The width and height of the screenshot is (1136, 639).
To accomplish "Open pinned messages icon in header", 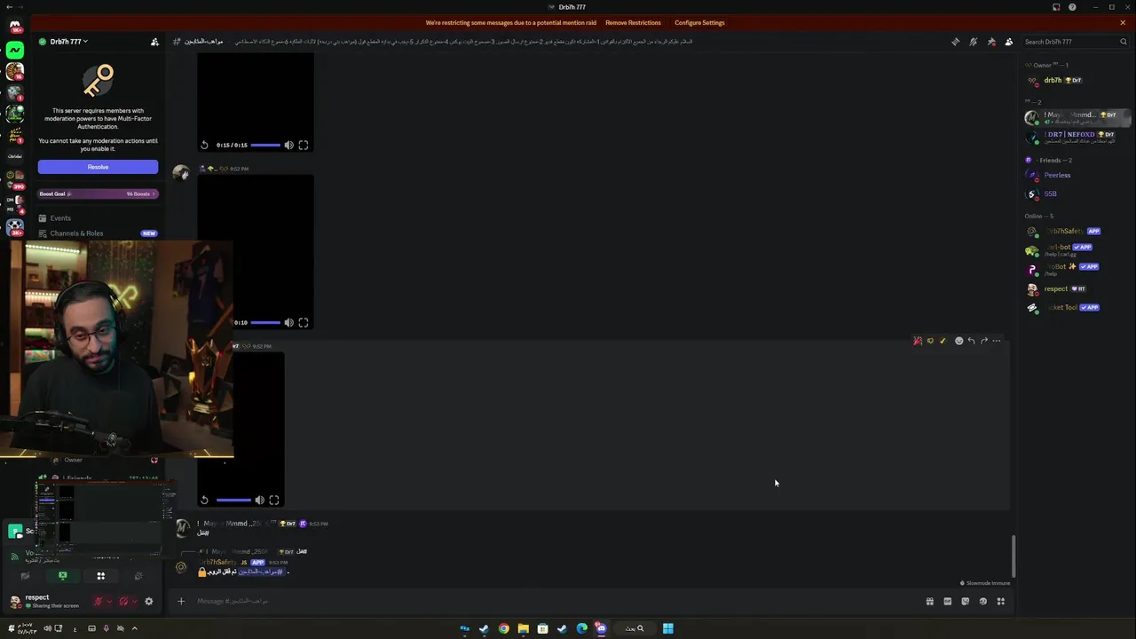I will coord(991,42).
